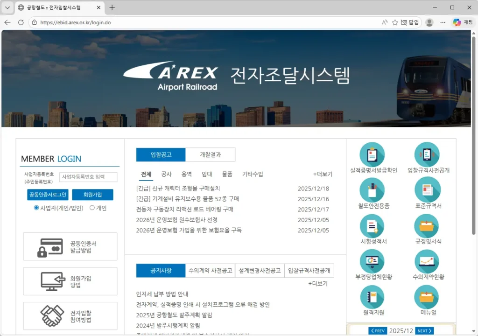Open the 표준규격서 icon

tap(427, 189)
